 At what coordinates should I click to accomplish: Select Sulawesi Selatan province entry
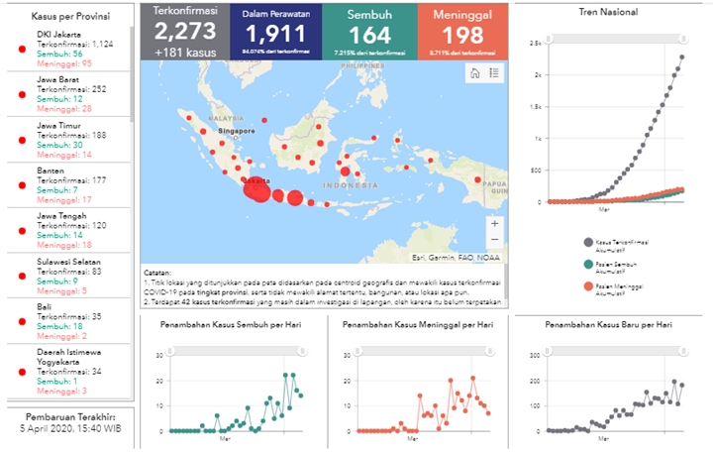pyautogui.click(x=68, y=276)
